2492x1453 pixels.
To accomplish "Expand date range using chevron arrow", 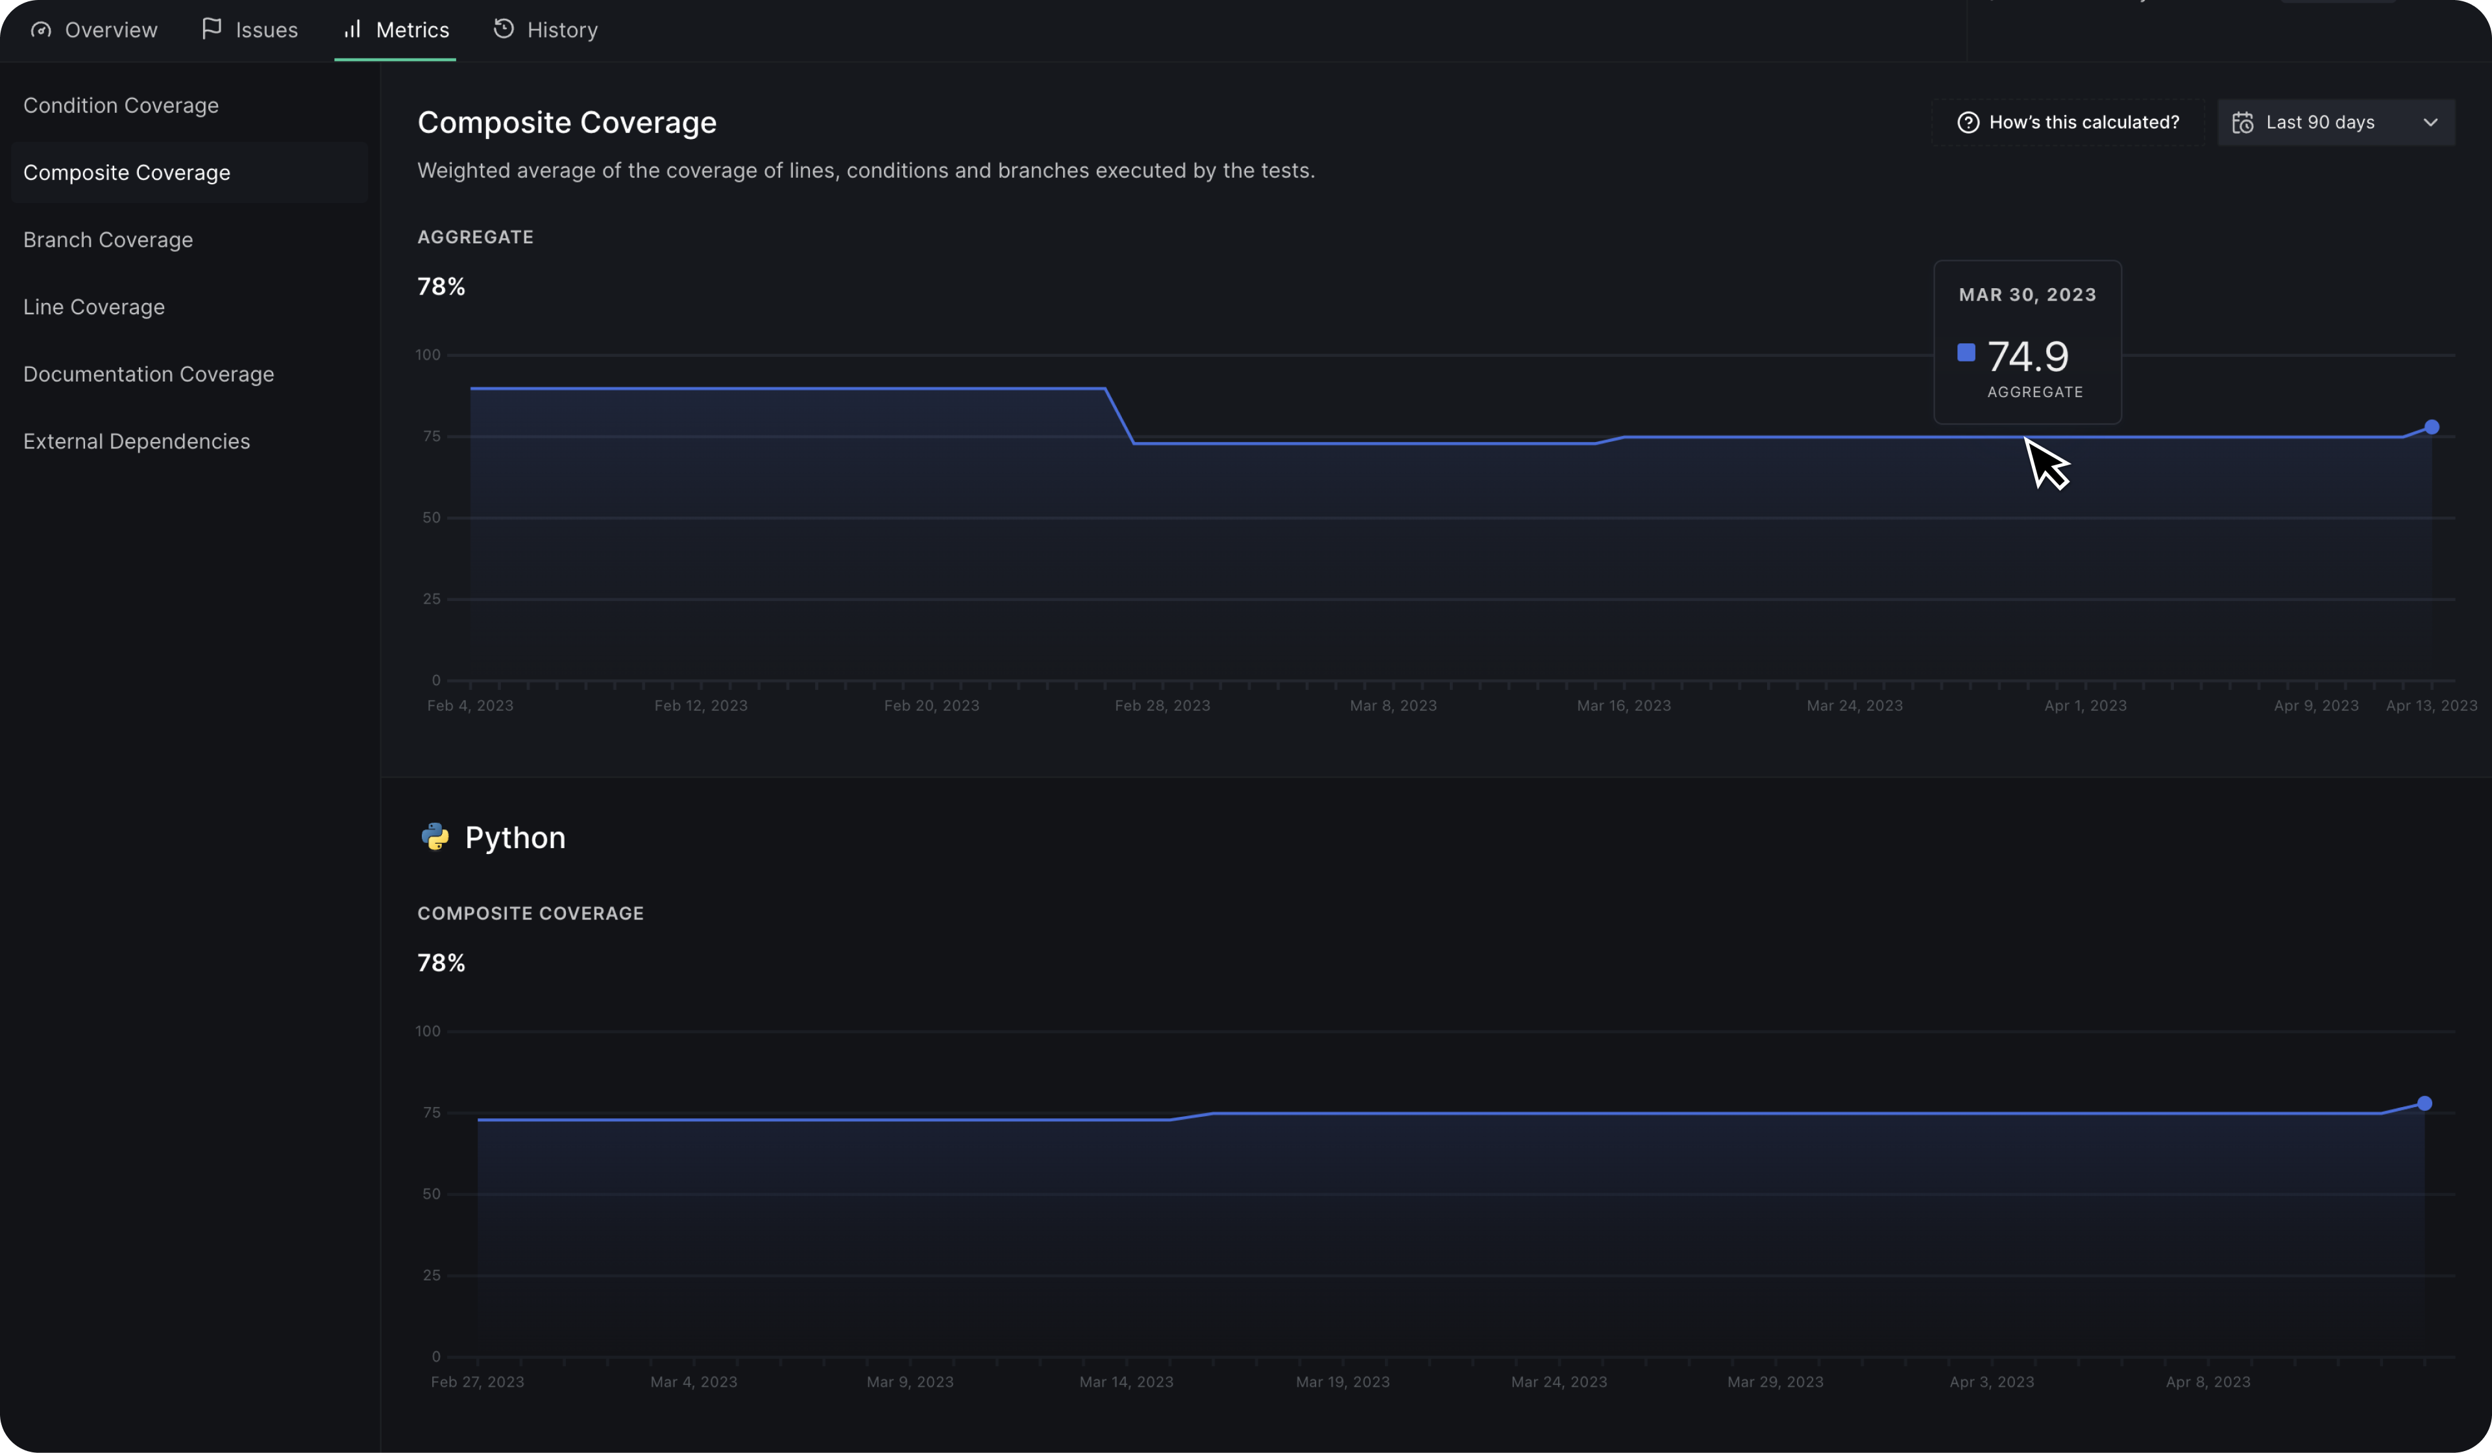I will 2430,123.
